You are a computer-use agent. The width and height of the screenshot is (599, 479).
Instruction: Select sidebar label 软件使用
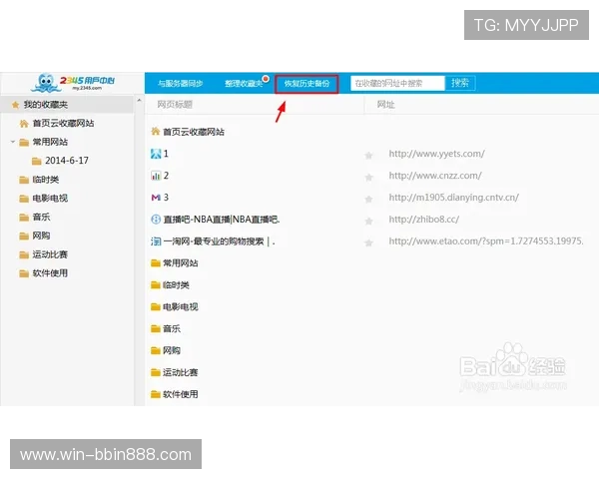coord(50,273)
